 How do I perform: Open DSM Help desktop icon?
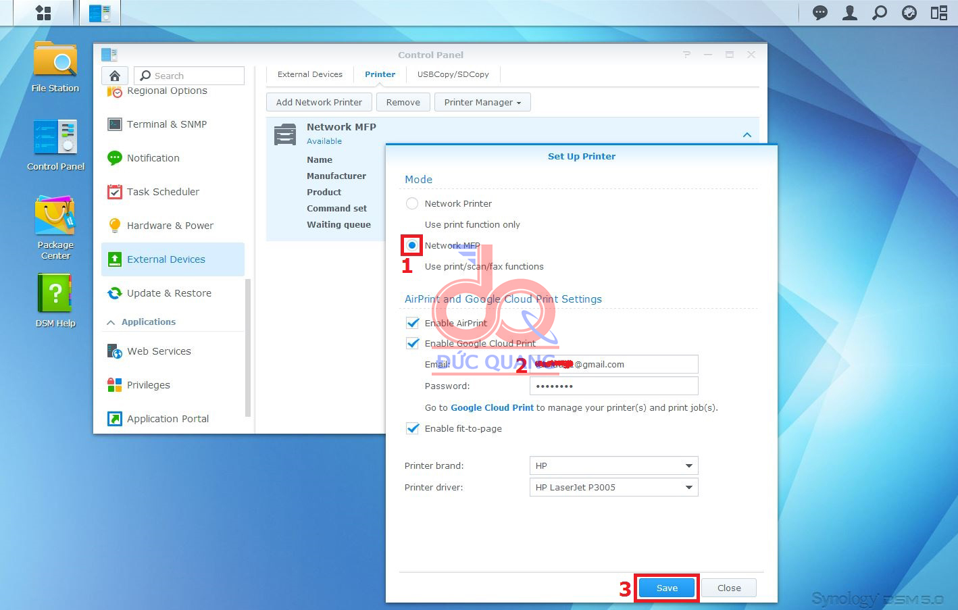pyautogui.click(x=55, y=301)
